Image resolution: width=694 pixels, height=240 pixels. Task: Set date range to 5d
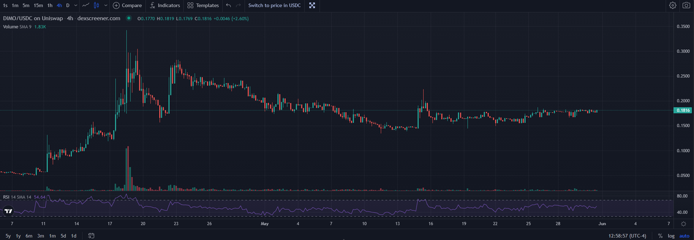[63, 235]
